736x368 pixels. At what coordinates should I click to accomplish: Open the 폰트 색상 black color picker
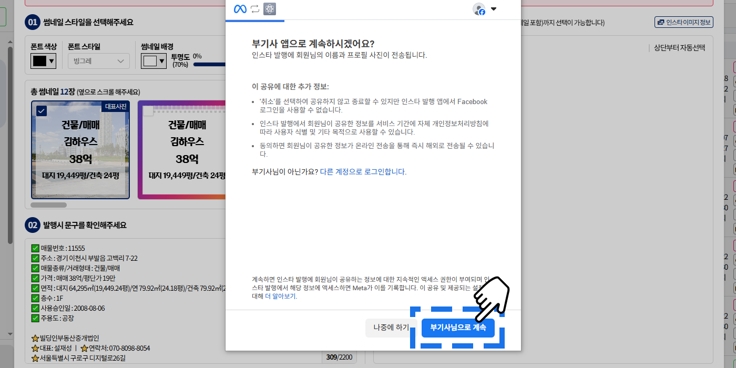(44, 61)
